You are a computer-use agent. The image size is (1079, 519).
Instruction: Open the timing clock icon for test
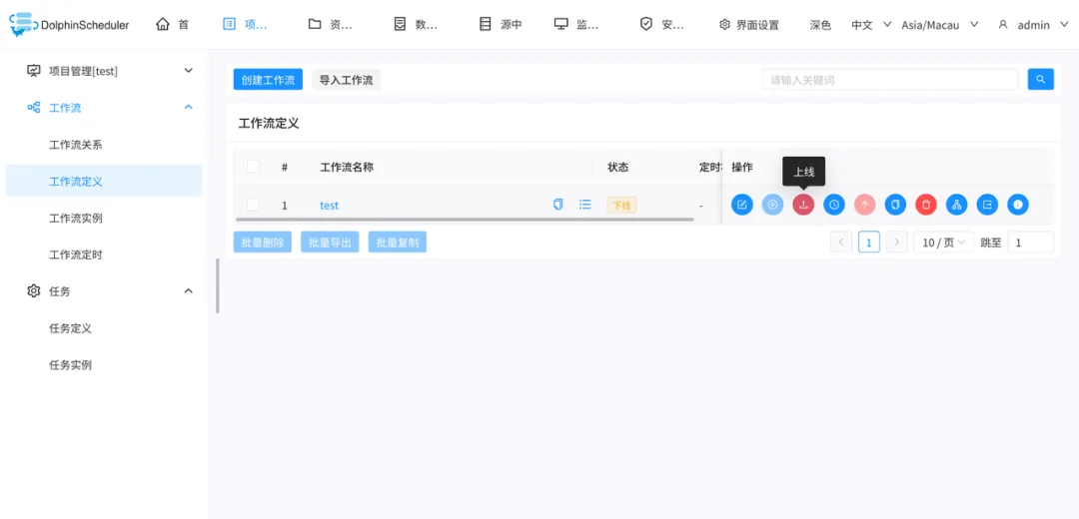tap(834, 205)
